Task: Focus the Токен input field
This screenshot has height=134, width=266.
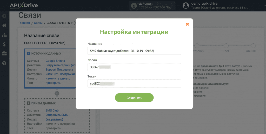Action: 134,83
